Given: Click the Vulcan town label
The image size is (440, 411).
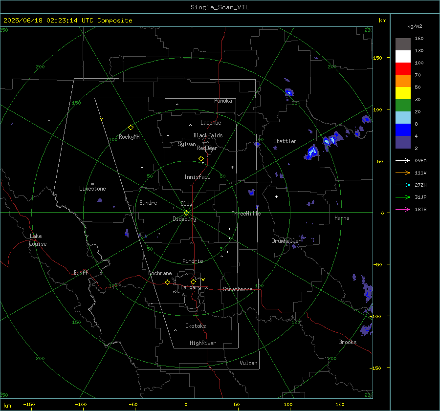Looking at the screenshot, I should [x=248, y=363].
